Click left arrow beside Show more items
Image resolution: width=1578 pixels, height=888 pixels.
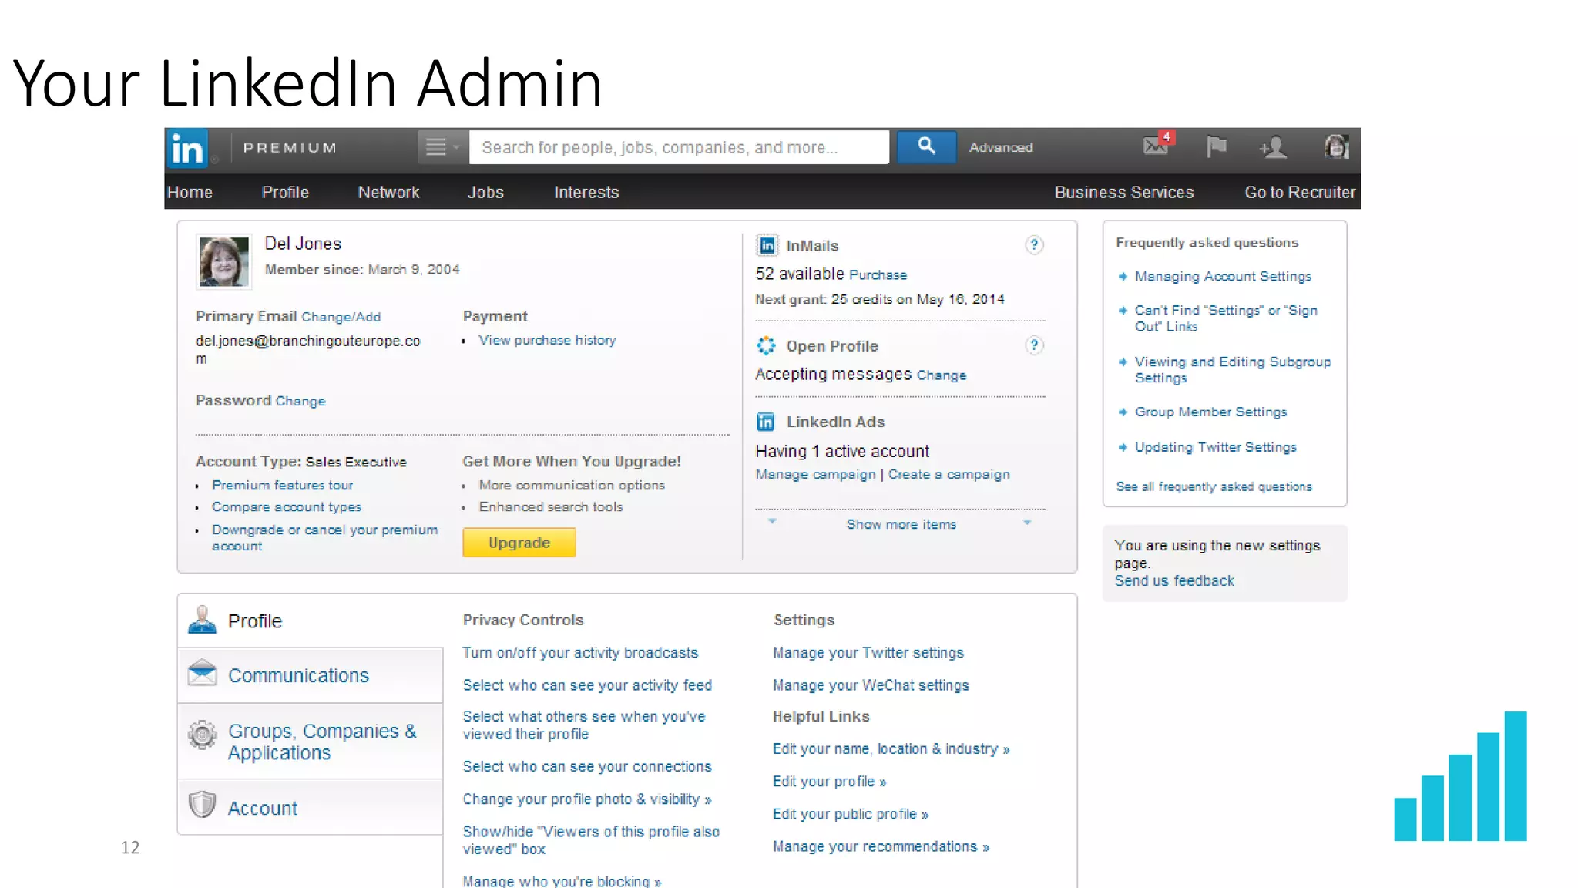(x=772, y=522)
